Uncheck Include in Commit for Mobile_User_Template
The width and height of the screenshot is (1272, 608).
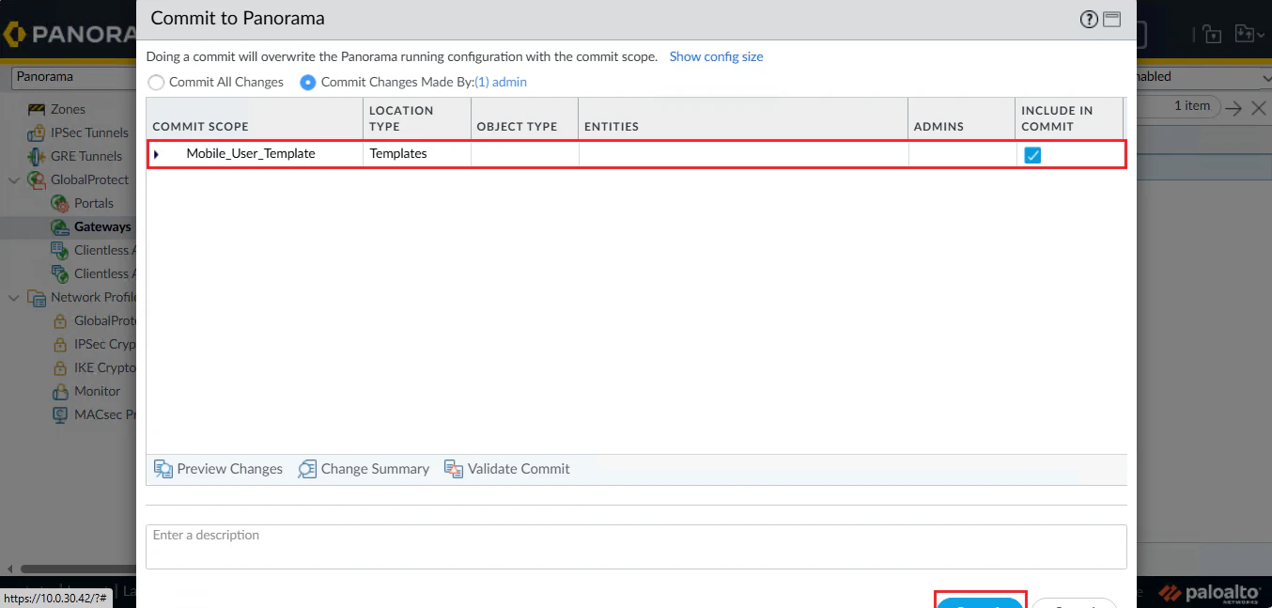coord(1032,155)
